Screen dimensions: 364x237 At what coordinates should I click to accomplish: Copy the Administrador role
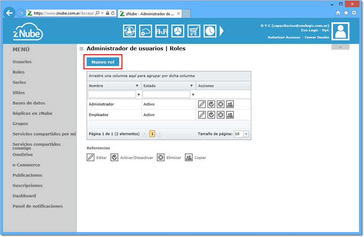[x=230, y=104]
